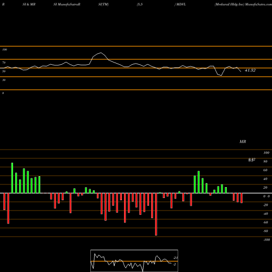
Task: Click the MR axis label -80
Action: click(x=265, y=231)
